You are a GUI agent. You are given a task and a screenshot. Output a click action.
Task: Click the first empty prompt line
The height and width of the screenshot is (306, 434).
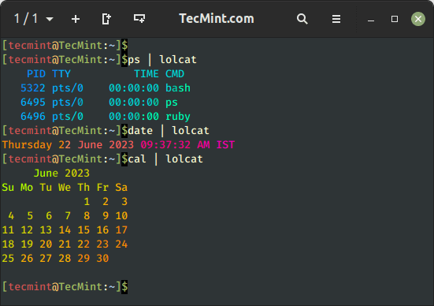(65, 46)
